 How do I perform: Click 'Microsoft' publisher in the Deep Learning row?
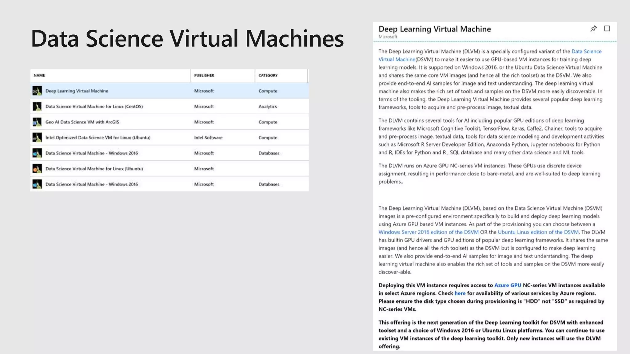pos(204,91)
